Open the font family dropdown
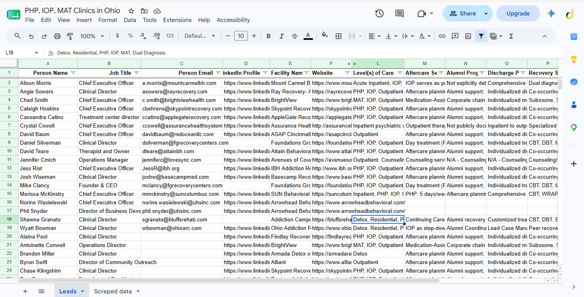 pyautogui.click(x=200, y=36)
